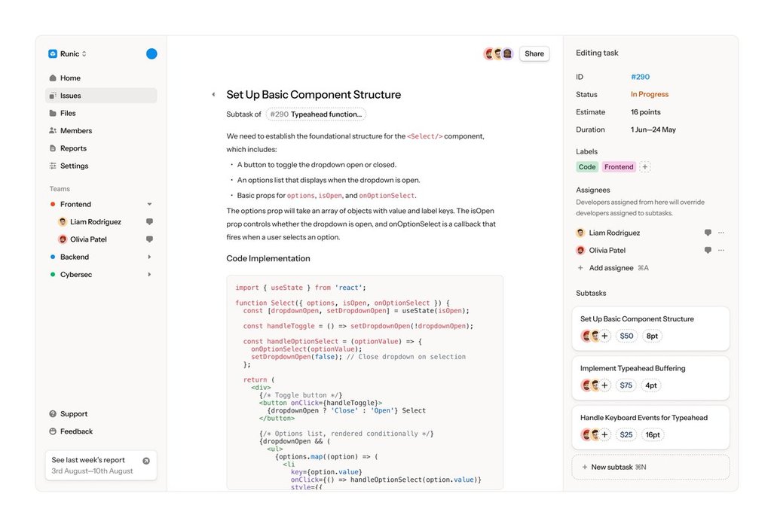Expand the Cybersec team
The width and height of the screenshot is (774, 527).
[149, 275]
